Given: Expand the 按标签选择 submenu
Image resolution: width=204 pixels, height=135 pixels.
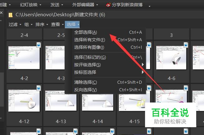Looking at the screenshot, I should [108, 72].
